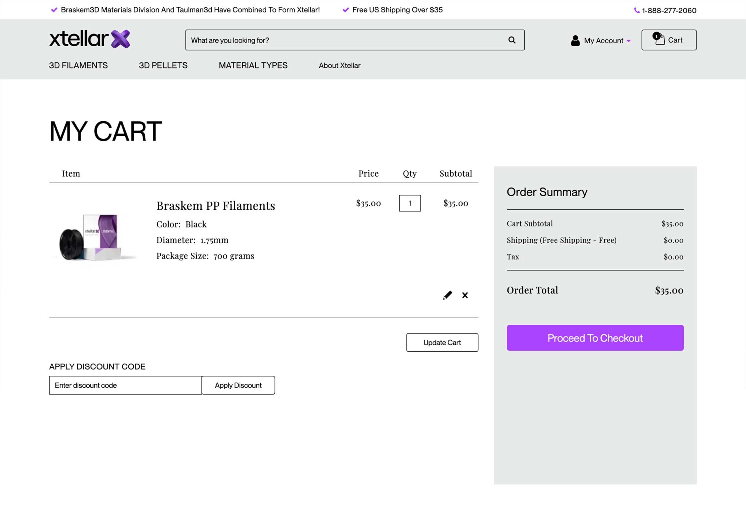Click the Enter discount code field
This screenshot has height=521, width=746.
(125, 385)
